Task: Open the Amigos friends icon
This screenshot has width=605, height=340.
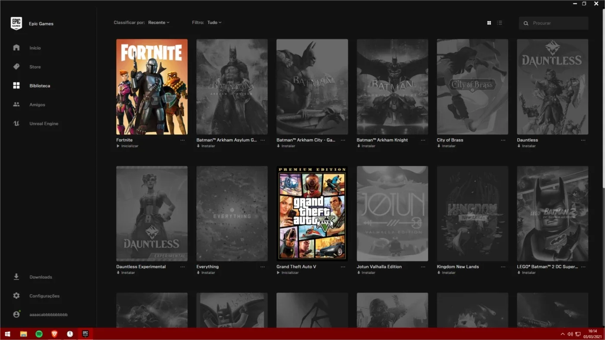Action: pyautogui.click(x=16, y=105)
